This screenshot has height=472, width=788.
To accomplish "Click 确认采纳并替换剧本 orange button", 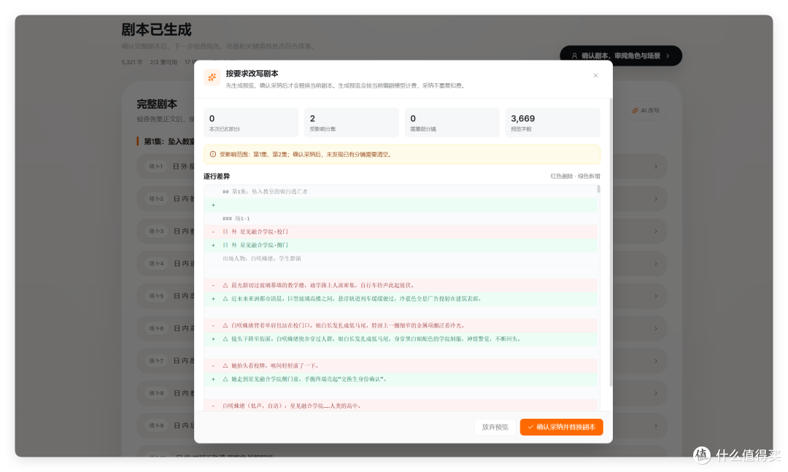I will click(561, 427).
